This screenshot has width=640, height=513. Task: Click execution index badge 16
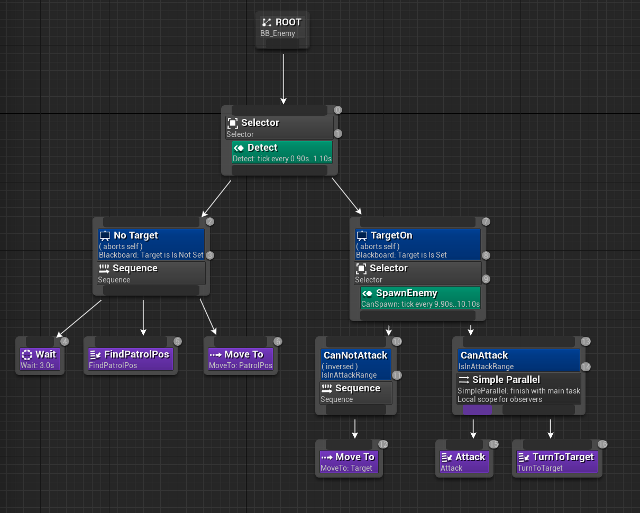602,444
